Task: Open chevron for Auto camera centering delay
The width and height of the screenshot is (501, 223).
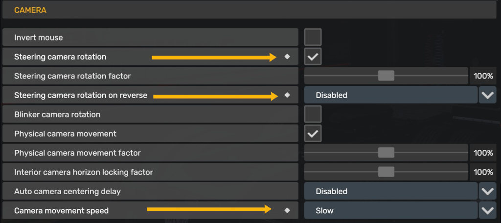Action: 488,191
